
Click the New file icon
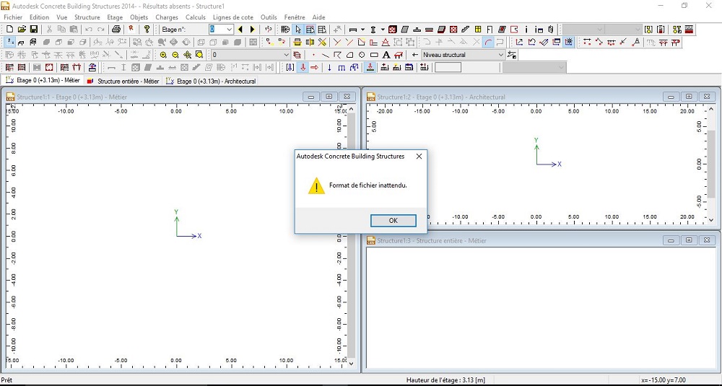pos(9,30)
